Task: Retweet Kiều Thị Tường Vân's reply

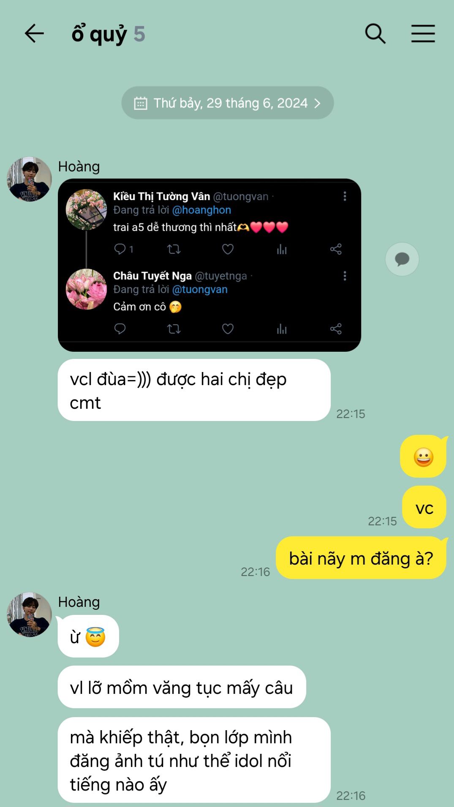Action: 174,249
